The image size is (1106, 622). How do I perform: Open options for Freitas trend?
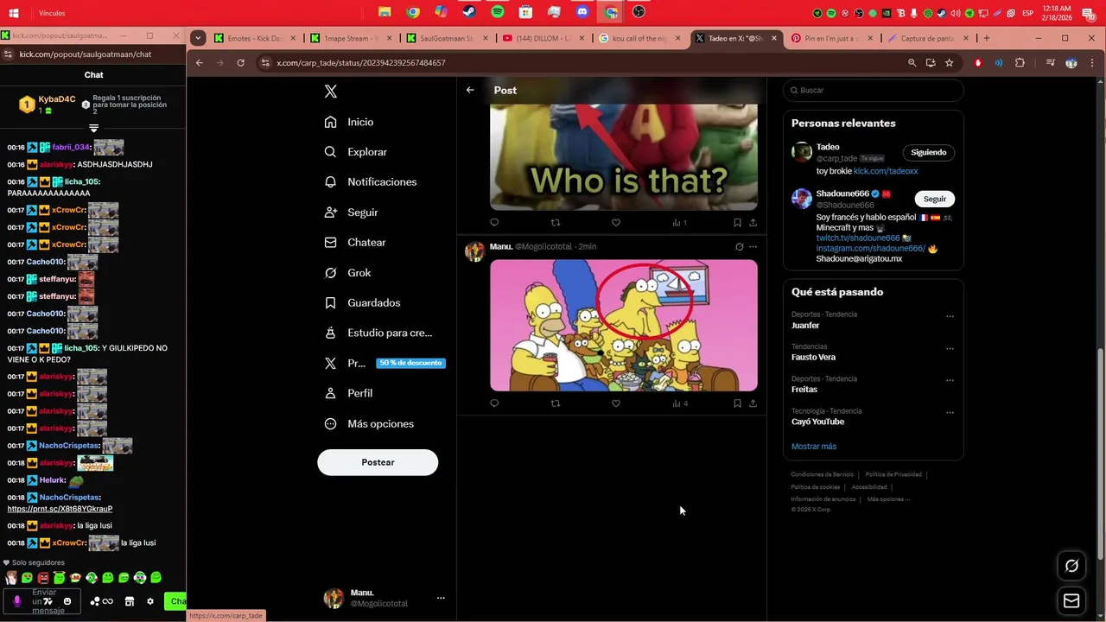950,381
